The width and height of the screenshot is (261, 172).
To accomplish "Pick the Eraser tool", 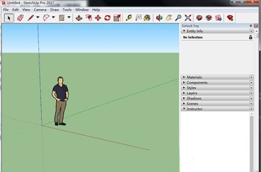I will pos(20,18).
